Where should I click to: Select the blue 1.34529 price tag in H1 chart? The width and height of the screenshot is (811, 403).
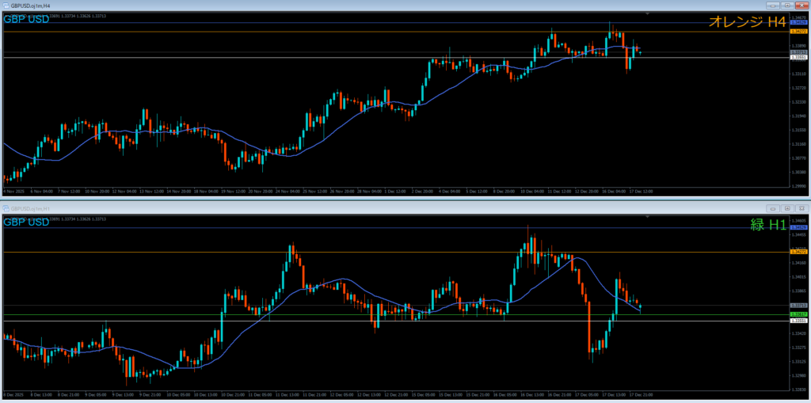pyautogui.click(x=798, y=227)
